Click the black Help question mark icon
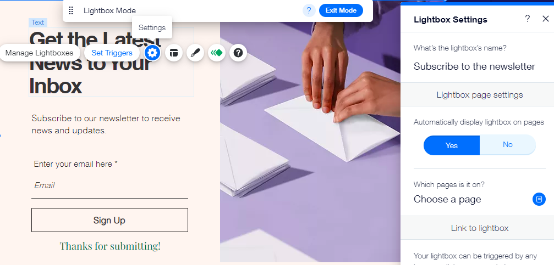The width and height of the screenshot is (554, 265). (238, 53)
